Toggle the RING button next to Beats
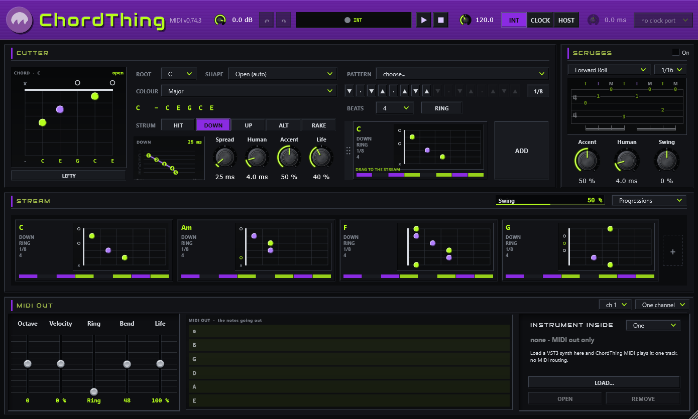Viewport: 698px width, 419px height. tap(442, 108)
